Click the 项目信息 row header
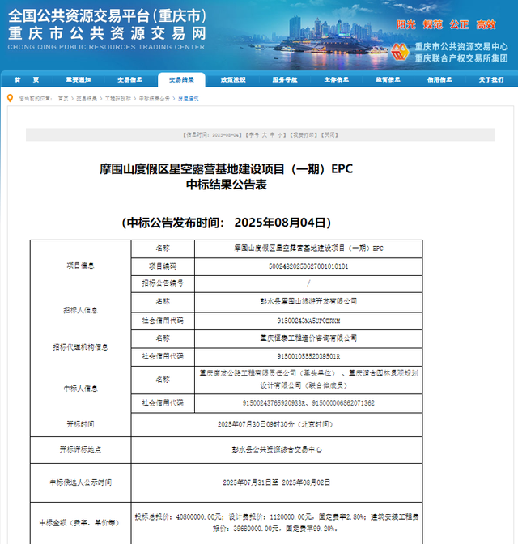Screen dimensions: 518x544 (x=80, y=266)
